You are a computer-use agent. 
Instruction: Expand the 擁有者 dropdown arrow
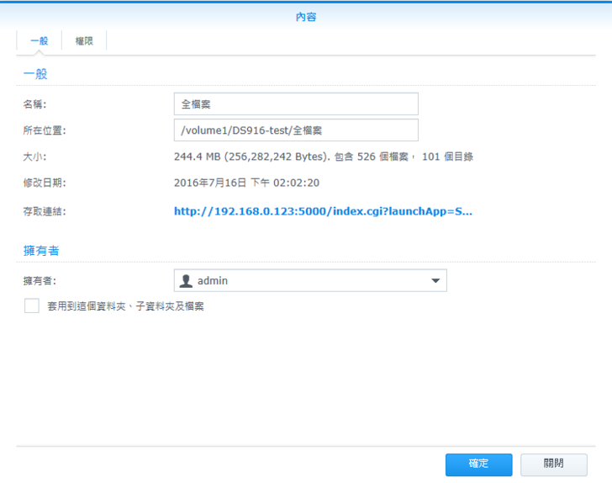coord(435,281)
